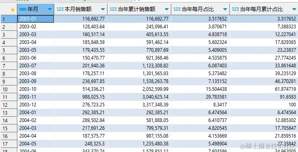This screenshot has width=298, height=152.
Task: Click the 123 type icon of 当年每月占比 column
Action: click(x=177, y=9)
